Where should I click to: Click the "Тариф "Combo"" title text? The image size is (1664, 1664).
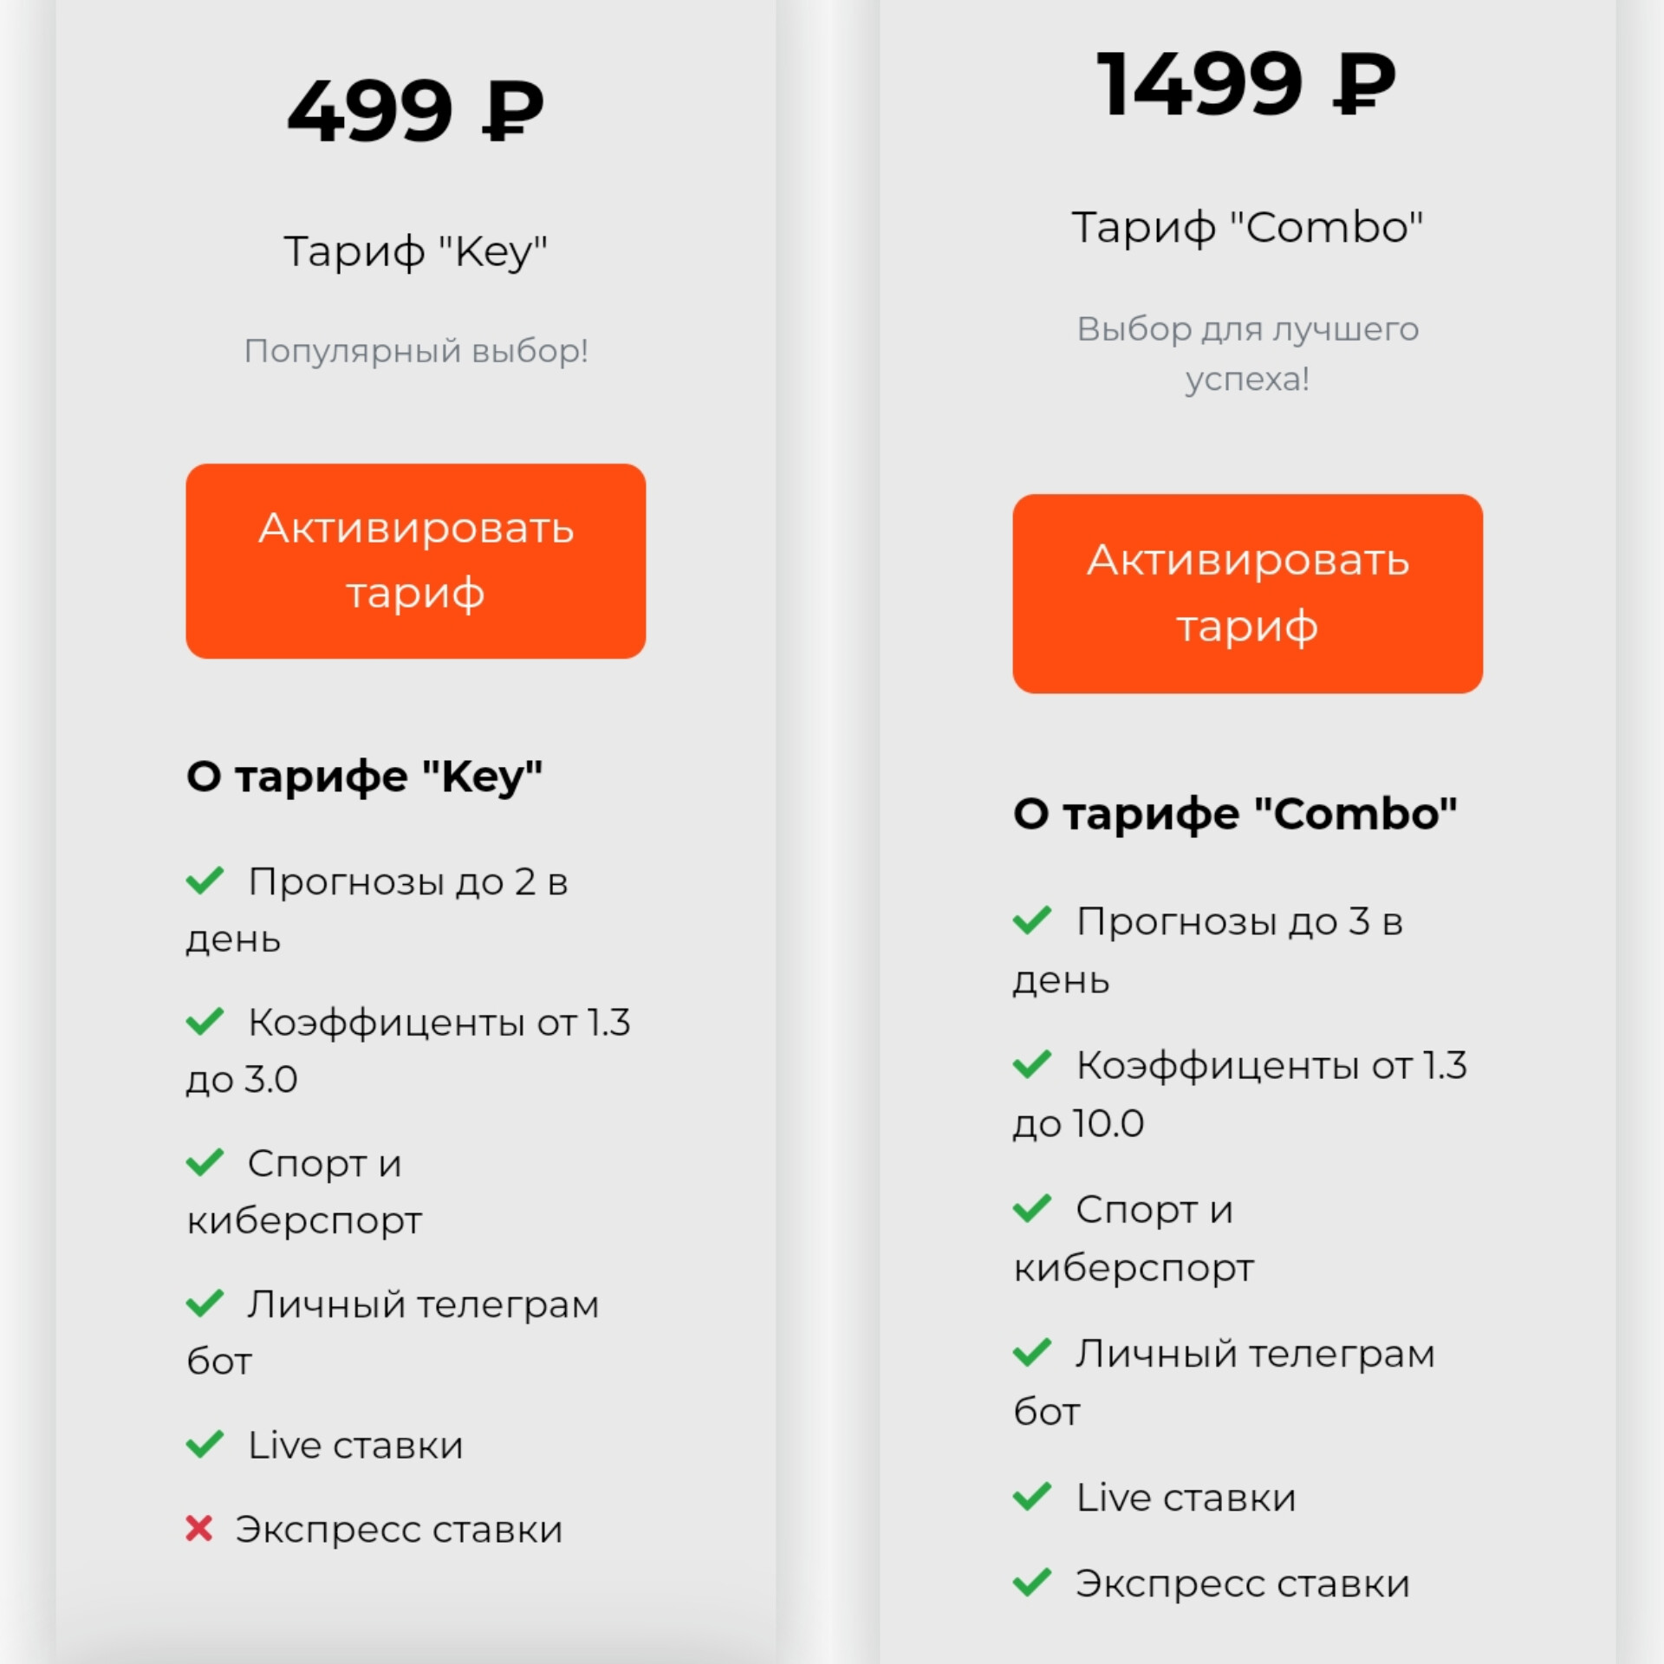pos(1247,228)
